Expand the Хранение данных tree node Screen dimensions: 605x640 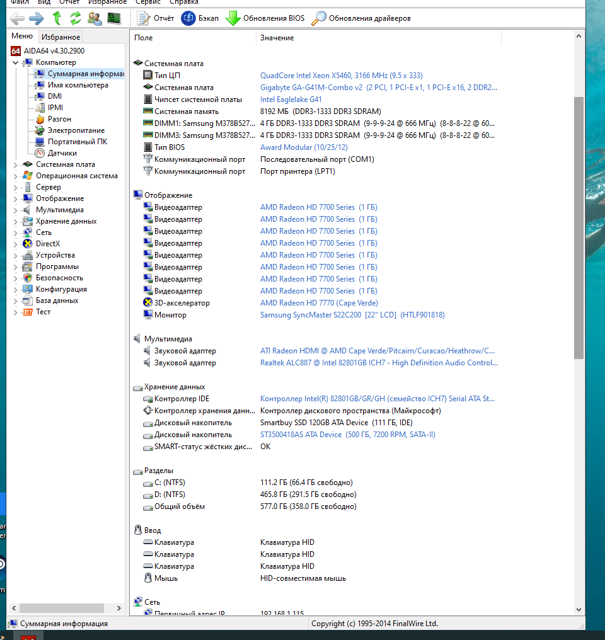click(16, 221)
